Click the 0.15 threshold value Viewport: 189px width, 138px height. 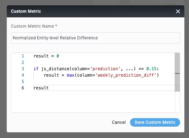pos(151,69)
